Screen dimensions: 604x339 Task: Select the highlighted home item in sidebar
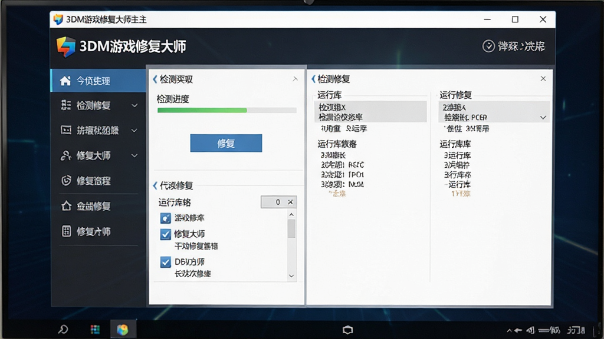point(99,81)
